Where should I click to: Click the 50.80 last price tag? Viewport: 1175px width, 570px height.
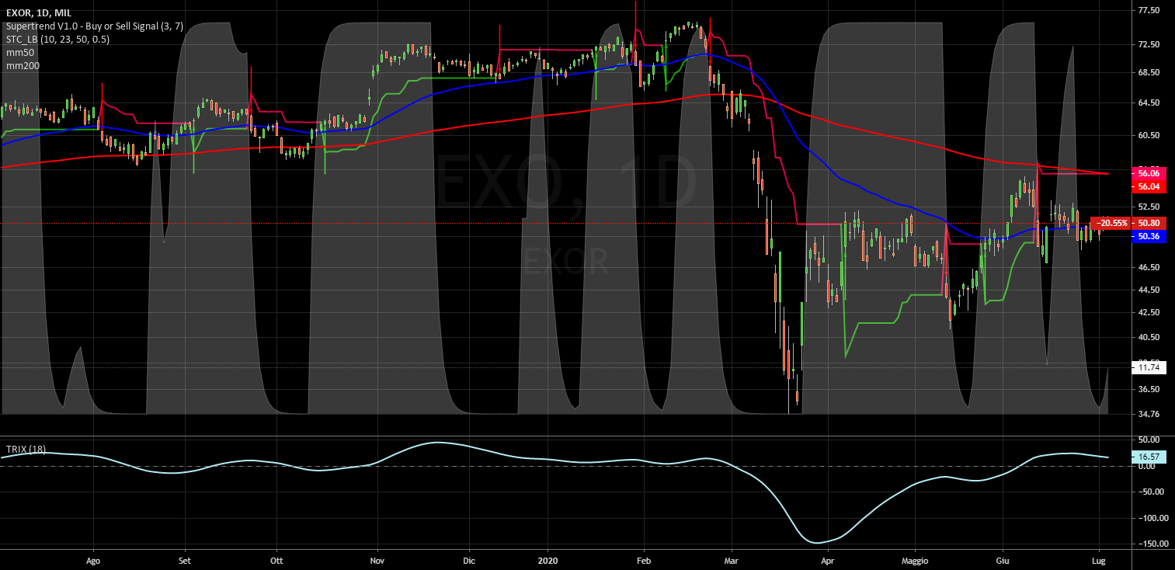(x=1149, y=223)
